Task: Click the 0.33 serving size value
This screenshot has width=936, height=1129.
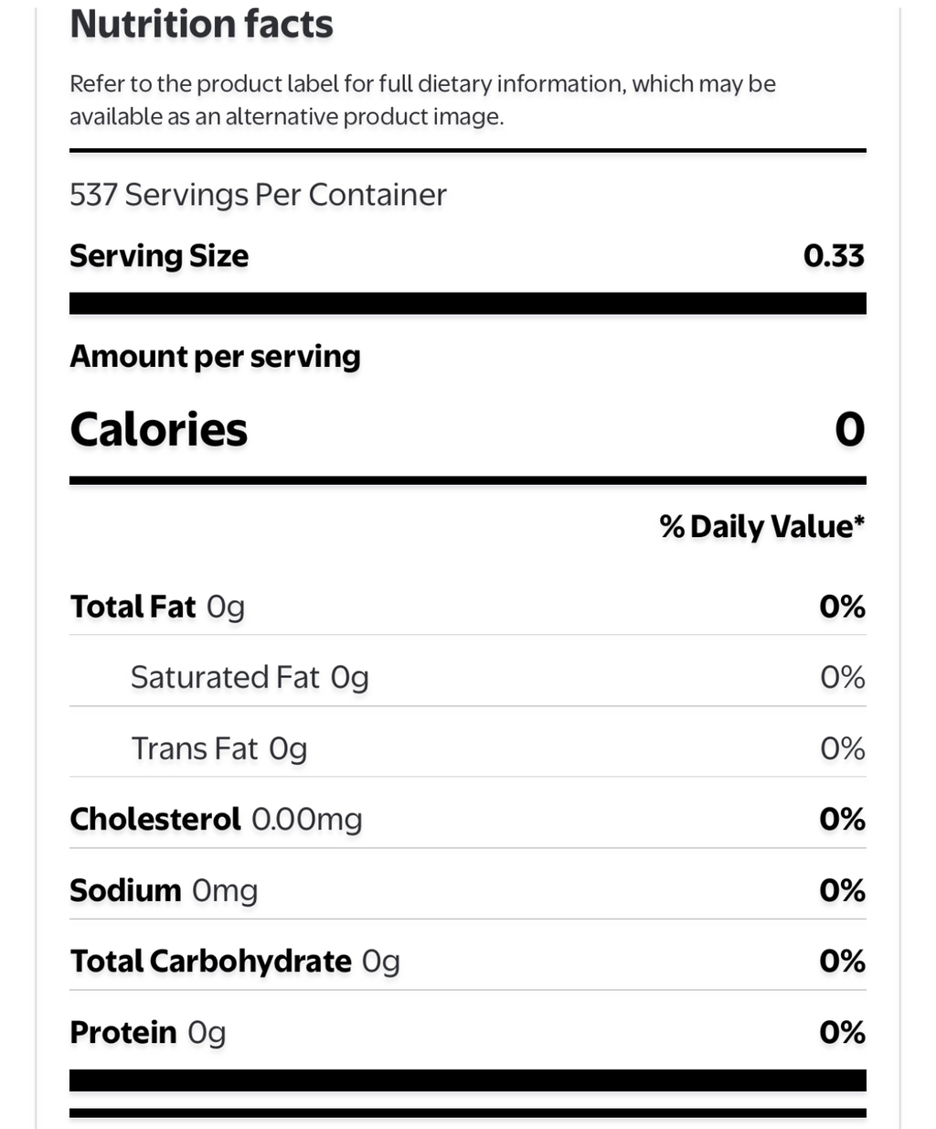Action: 834,256
